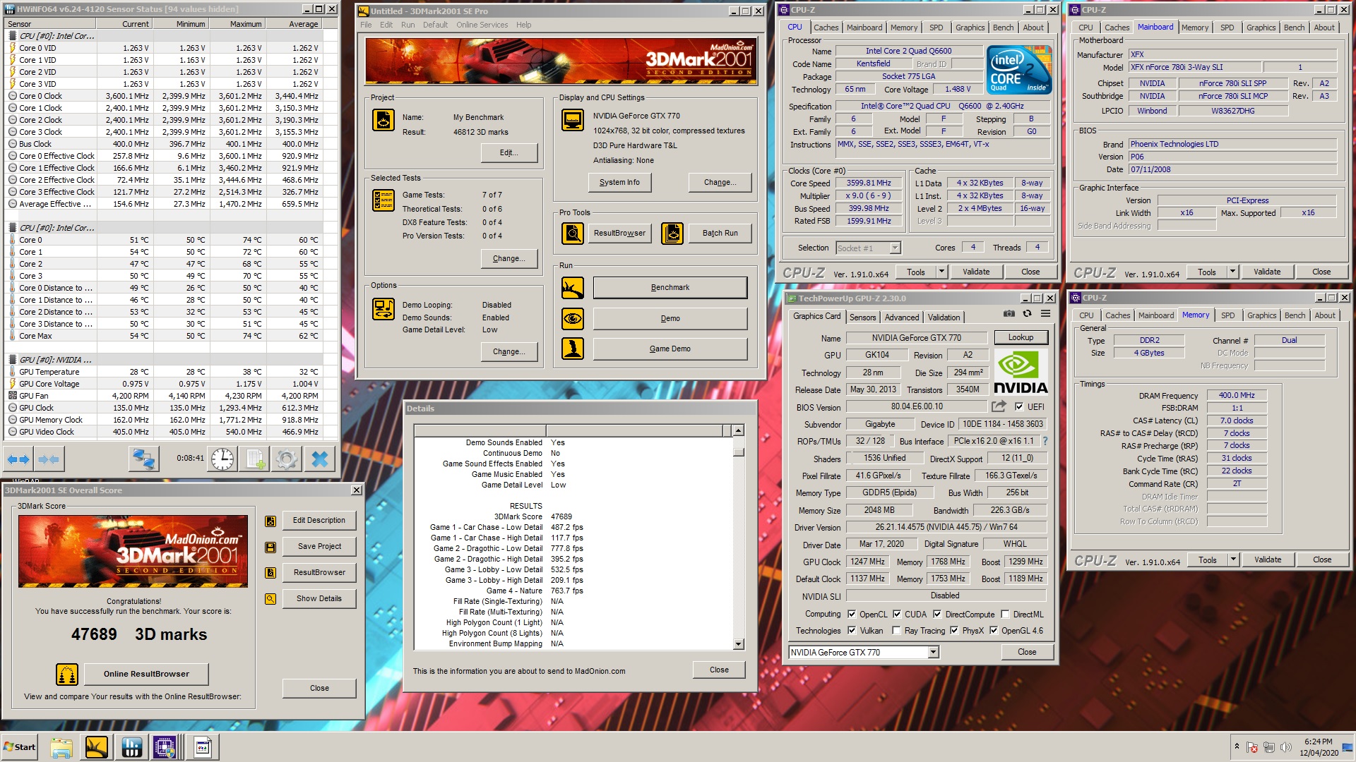
Task: Open Tools dropdown arrow in CPU-Z CPU window
Action: (x=941, y=272)
